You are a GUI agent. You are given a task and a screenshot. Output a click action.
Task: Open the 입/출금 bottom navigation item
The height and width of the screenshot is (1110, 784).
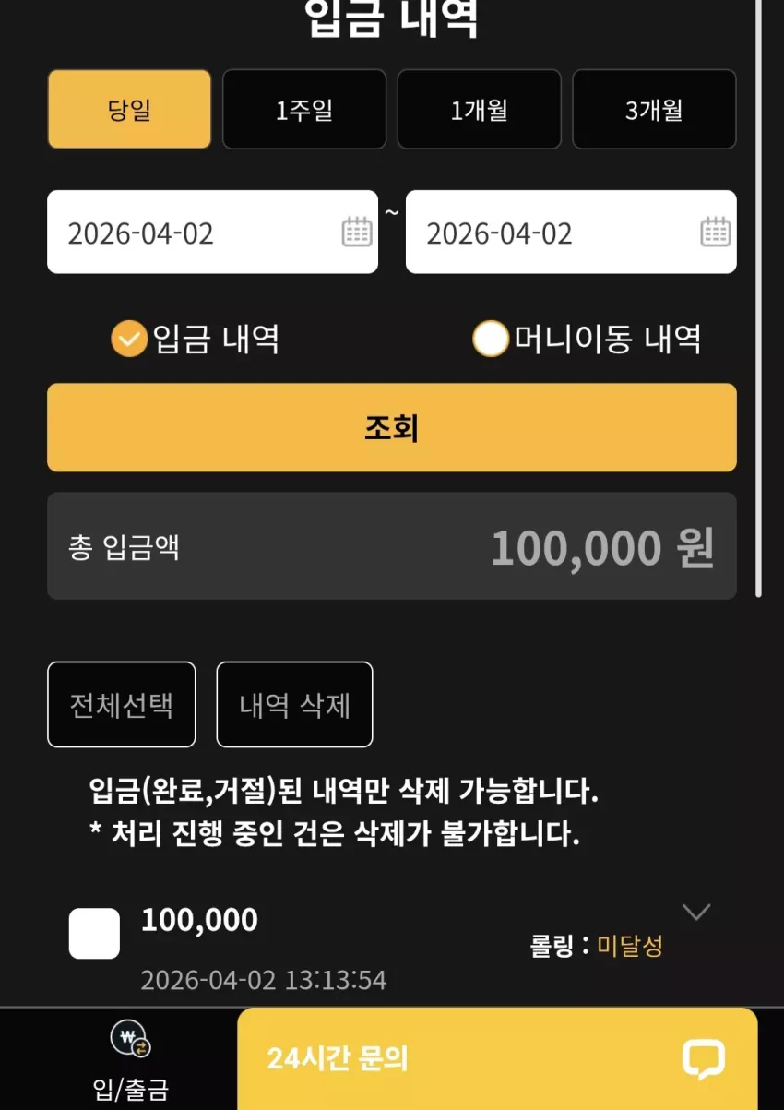[x=130, y=1059]
